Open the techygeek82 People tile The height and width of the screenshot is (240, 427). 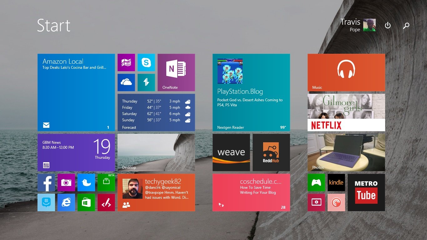click(x=156, y=192)
